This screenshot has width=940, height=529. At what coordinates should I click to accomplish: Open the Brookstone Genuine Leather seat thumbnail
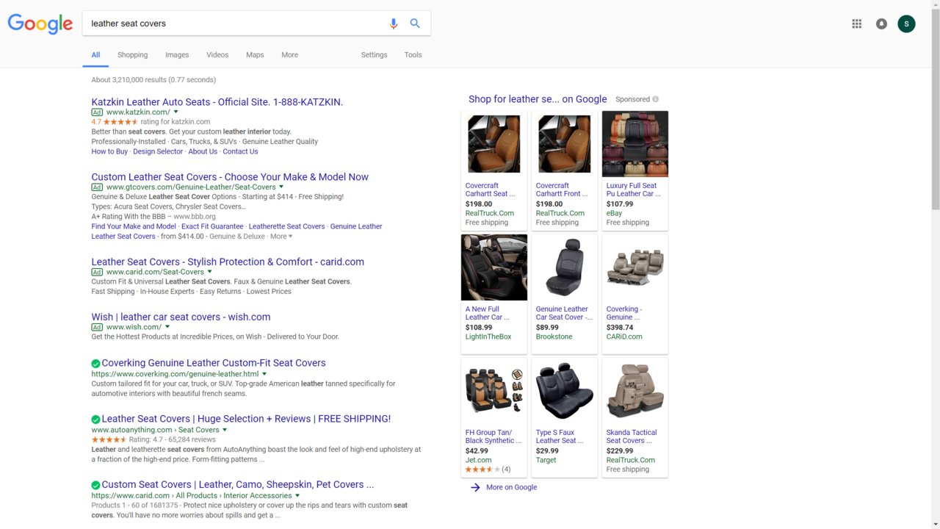click(565, 267)
